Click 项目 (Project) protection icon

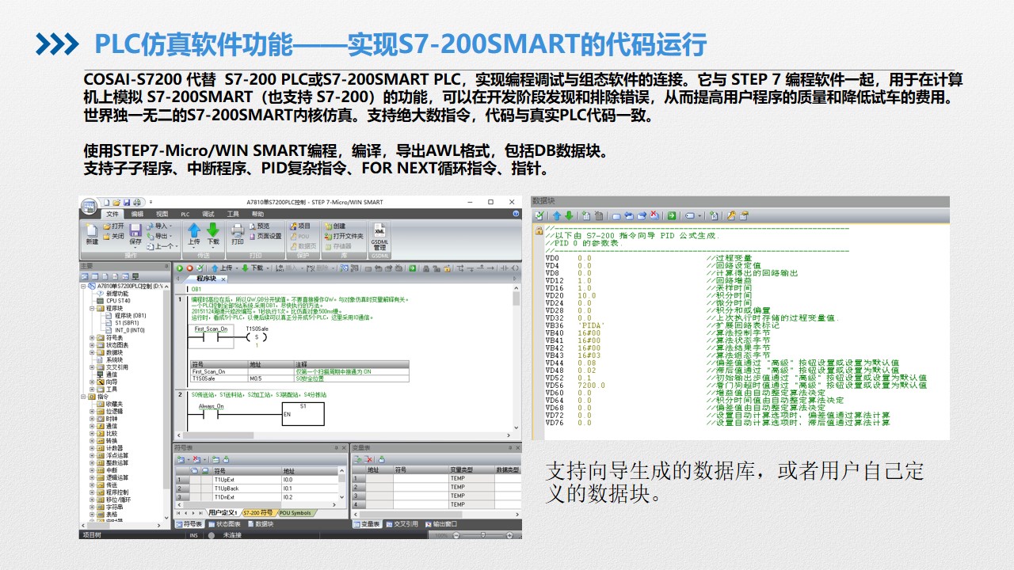click(299, 226)
